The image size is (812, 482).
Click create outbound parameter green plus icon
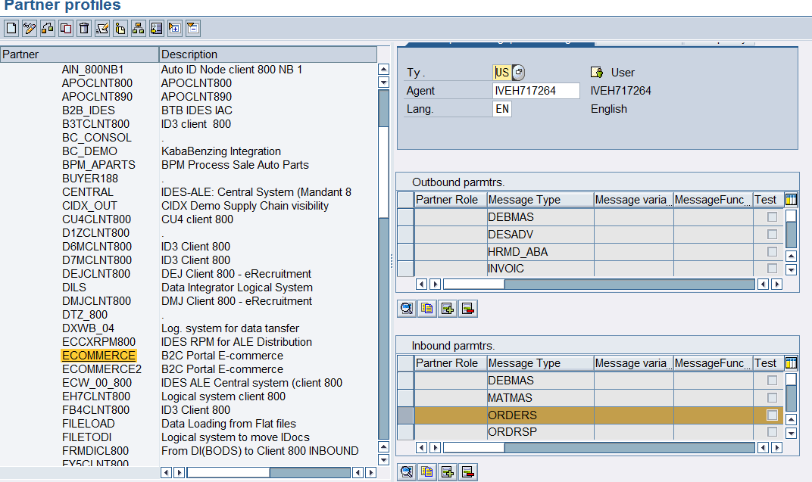[x=448, y=309]
